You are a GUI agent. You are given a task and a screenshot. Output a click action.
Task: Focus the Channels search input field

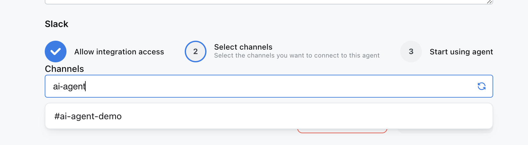coord(269,86)
